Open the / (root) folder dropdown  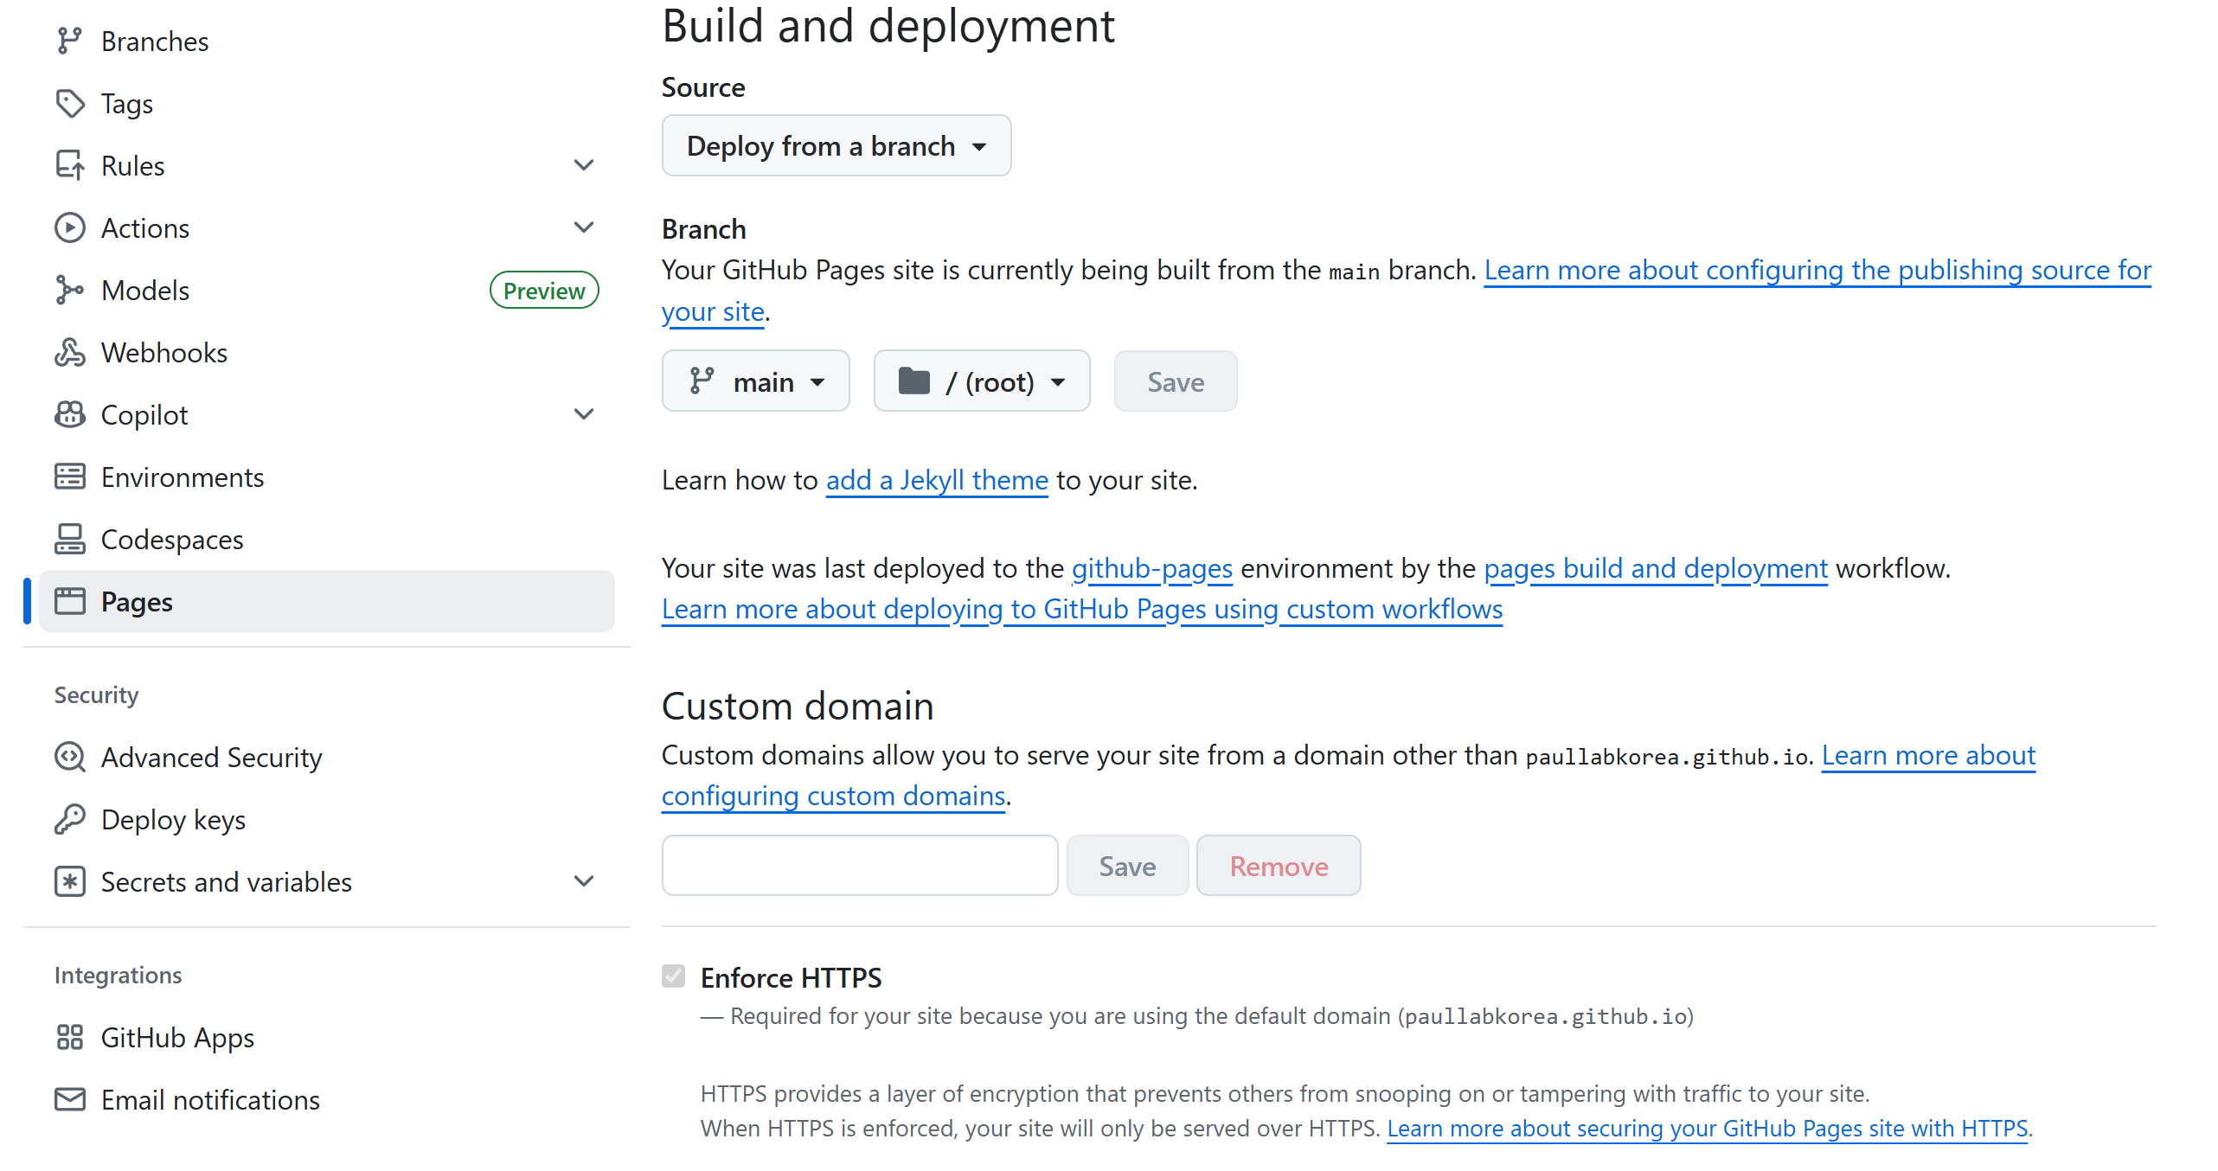(x=981, y=381)
